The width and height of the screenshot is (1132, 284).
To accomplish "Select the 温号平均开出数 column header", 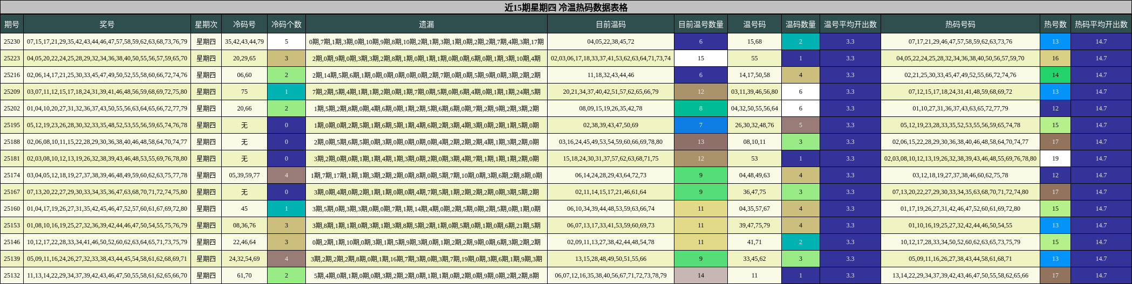I will pos(850,24).
